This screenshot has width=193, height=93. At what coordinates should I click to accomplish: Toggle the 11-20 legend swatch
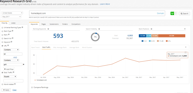pyautogui.click(x=158, y=41)
